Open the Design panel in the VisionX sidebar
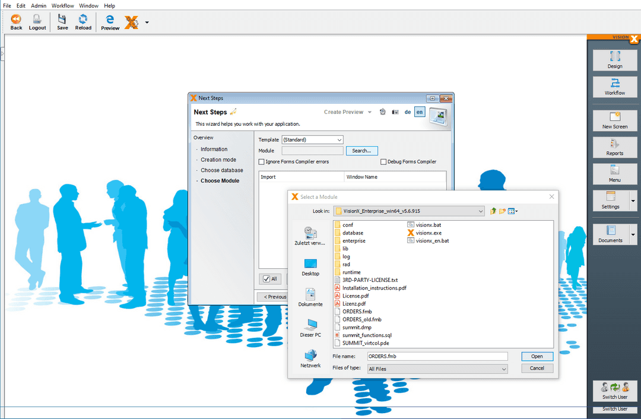This screenshot has height=419, width=641. click(615, 60)
